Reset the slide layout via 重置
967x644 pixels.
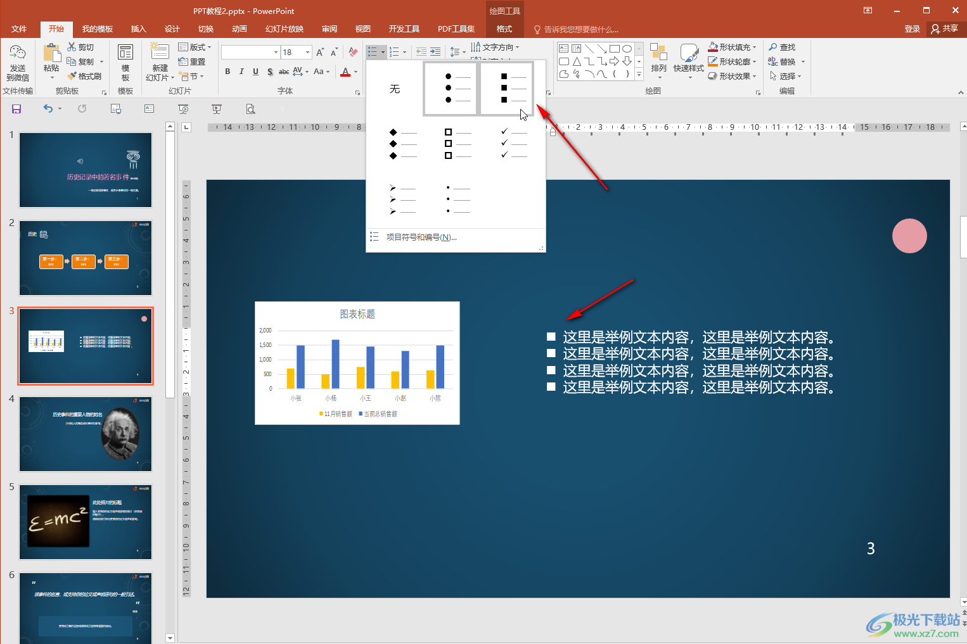click(192, 61)
